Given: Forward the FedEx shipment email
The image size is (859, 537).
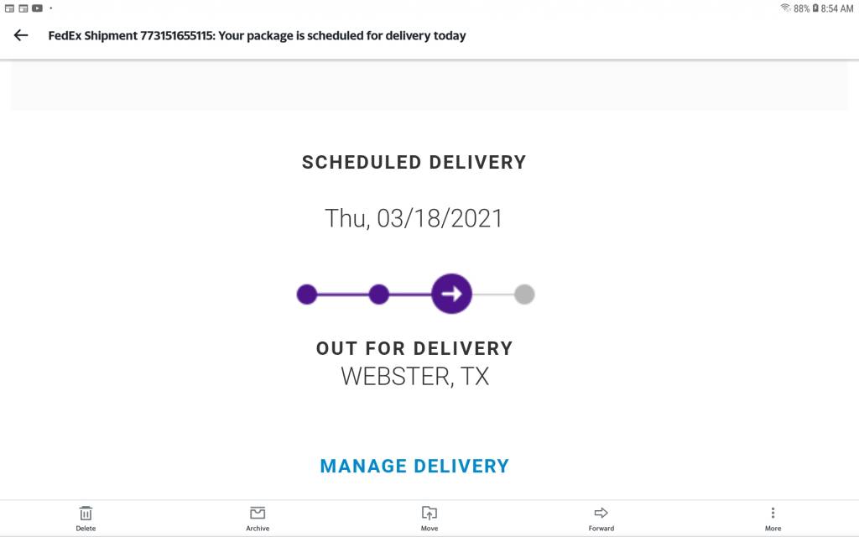Looking at the screenshot, I should [601, 519].
